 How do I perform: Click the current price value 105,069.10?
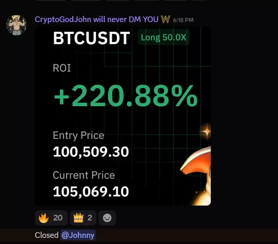point(91,192)
